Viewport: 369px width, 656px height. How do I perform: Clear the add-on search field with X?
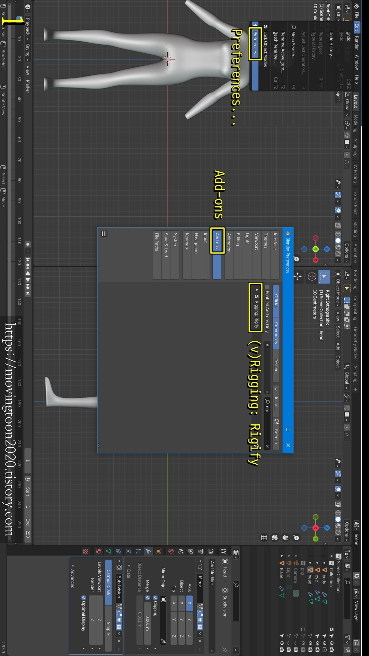coord(267,446)
